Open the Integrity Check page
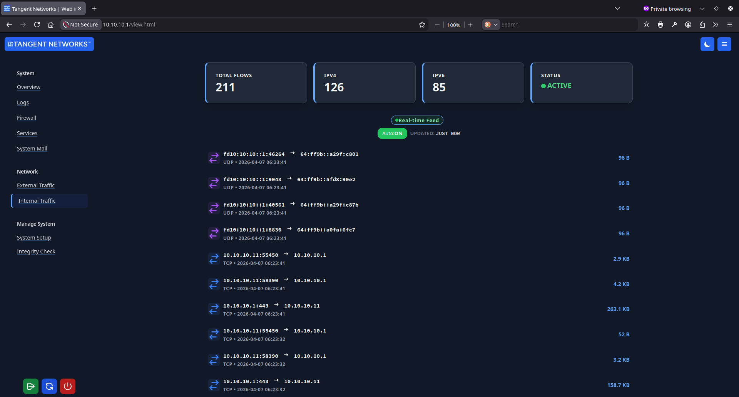 [x=36, y=251]
